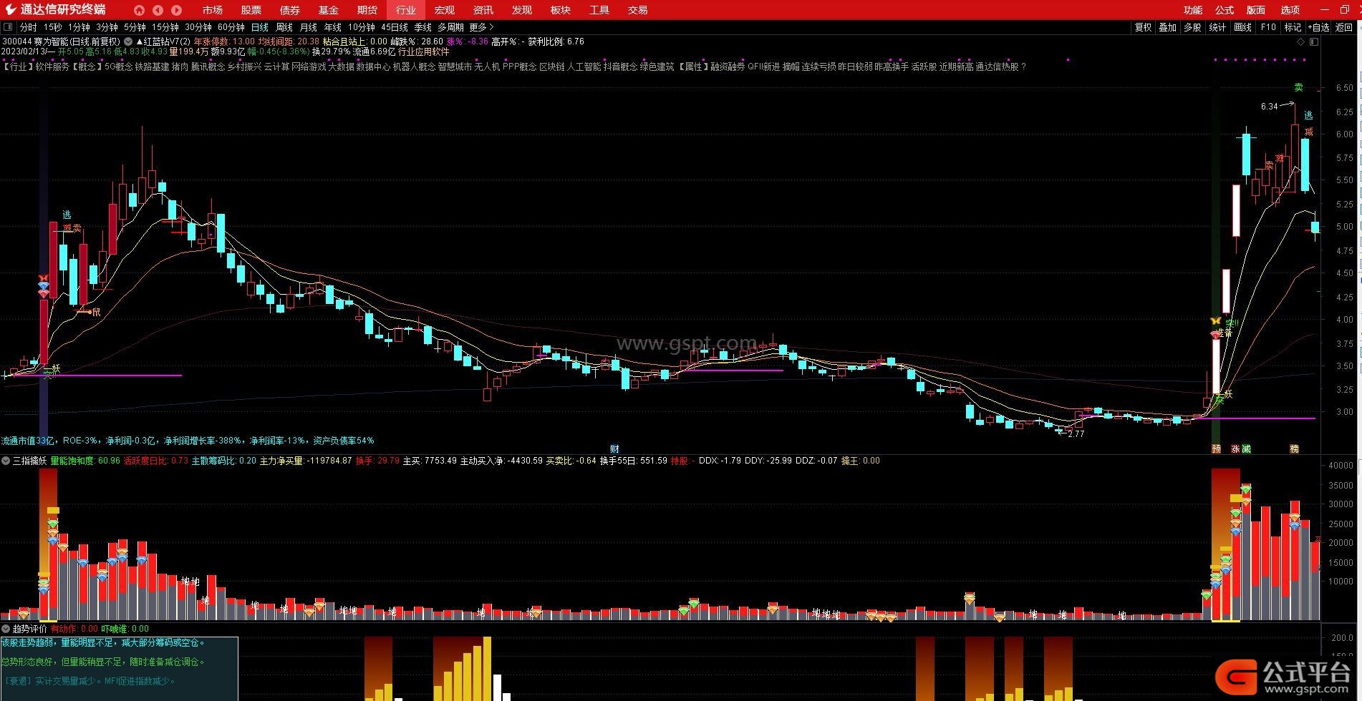Collapse the 趋势评价 indicator panel
Screen dimensions: 1362x701
pyautogui.click(x=6, y=629)
